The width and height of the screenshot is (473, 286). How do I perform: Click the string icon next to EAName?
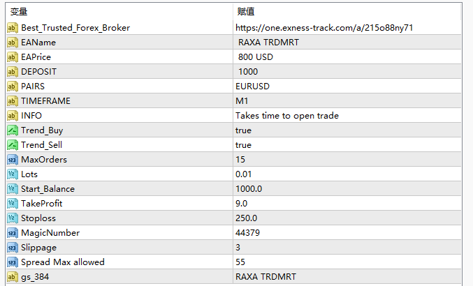[13, 43]
